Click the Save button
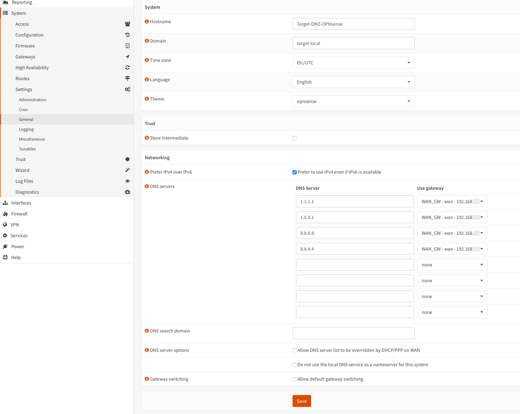This screenshot has height=414, width=520. click(x=302, y=401)
